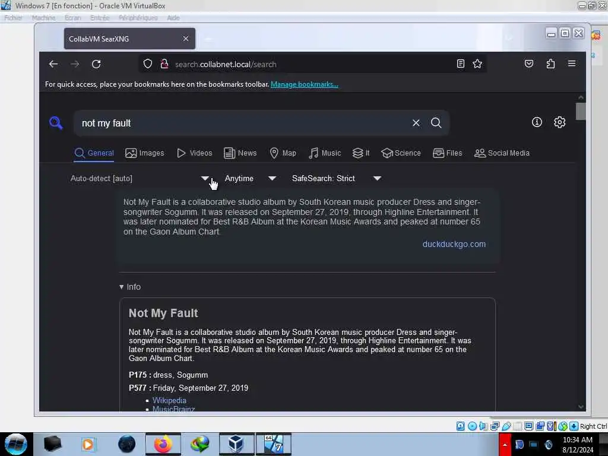Screen dimensions: 608x456
Task: Click the P577 release date line
Action: tap(188, 388)
